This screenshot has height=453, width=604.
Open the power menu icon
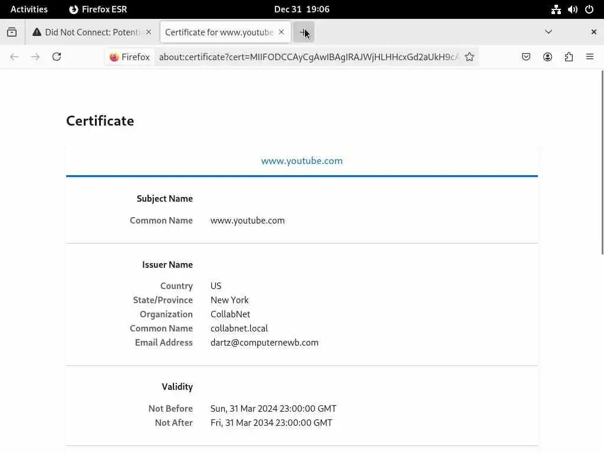click(x=589, y=9)
